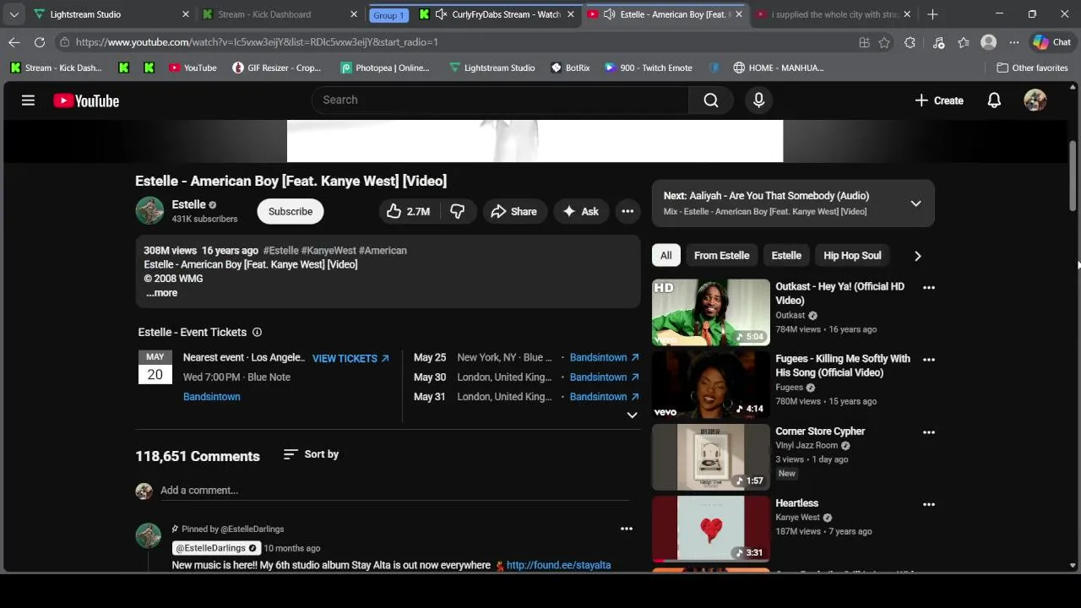
Task: Open browser profile icon in toolbar
Action: pyautogui.click(x=988, y=42)
